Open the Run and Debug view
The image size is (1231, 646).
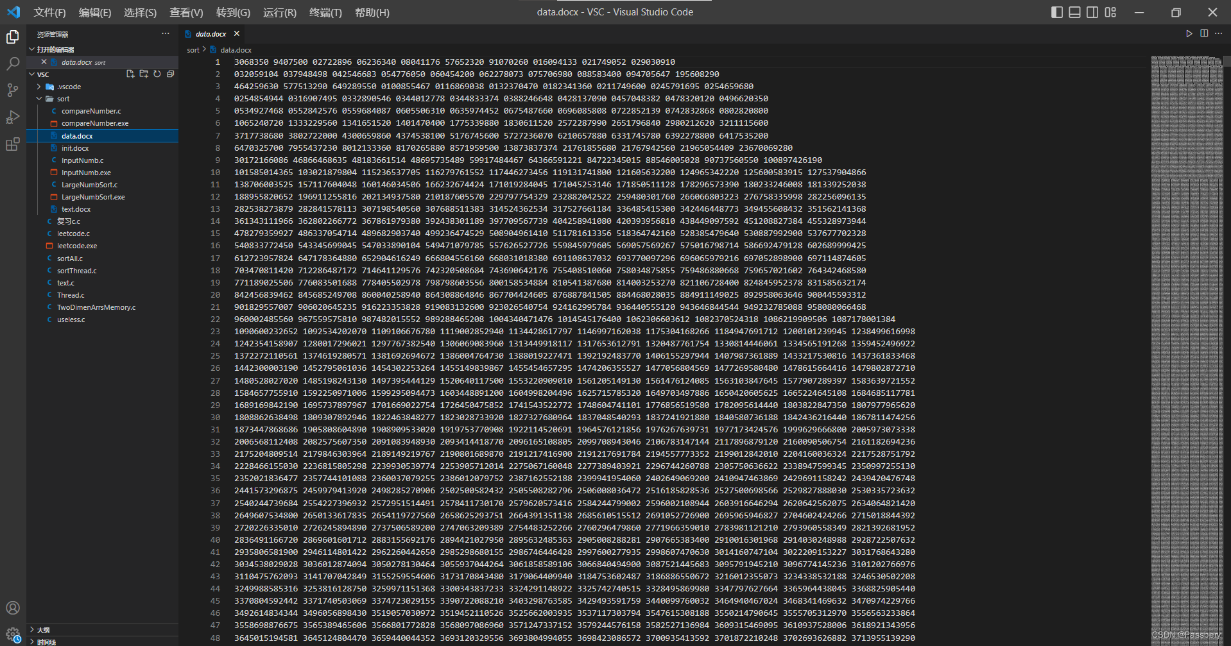coord(13,117)
